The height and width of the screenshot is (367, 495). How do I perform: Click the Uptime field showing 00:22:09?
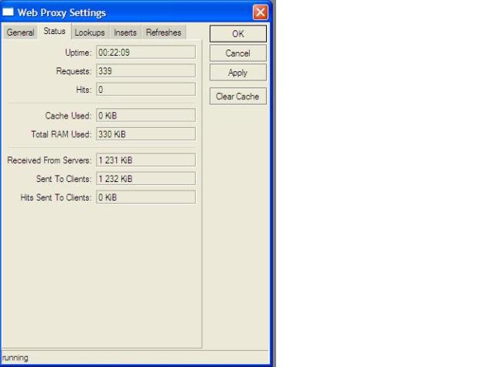[146, 52]
